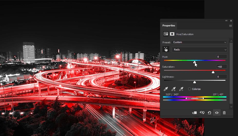Close the Properties panel

tap(231, 20)
